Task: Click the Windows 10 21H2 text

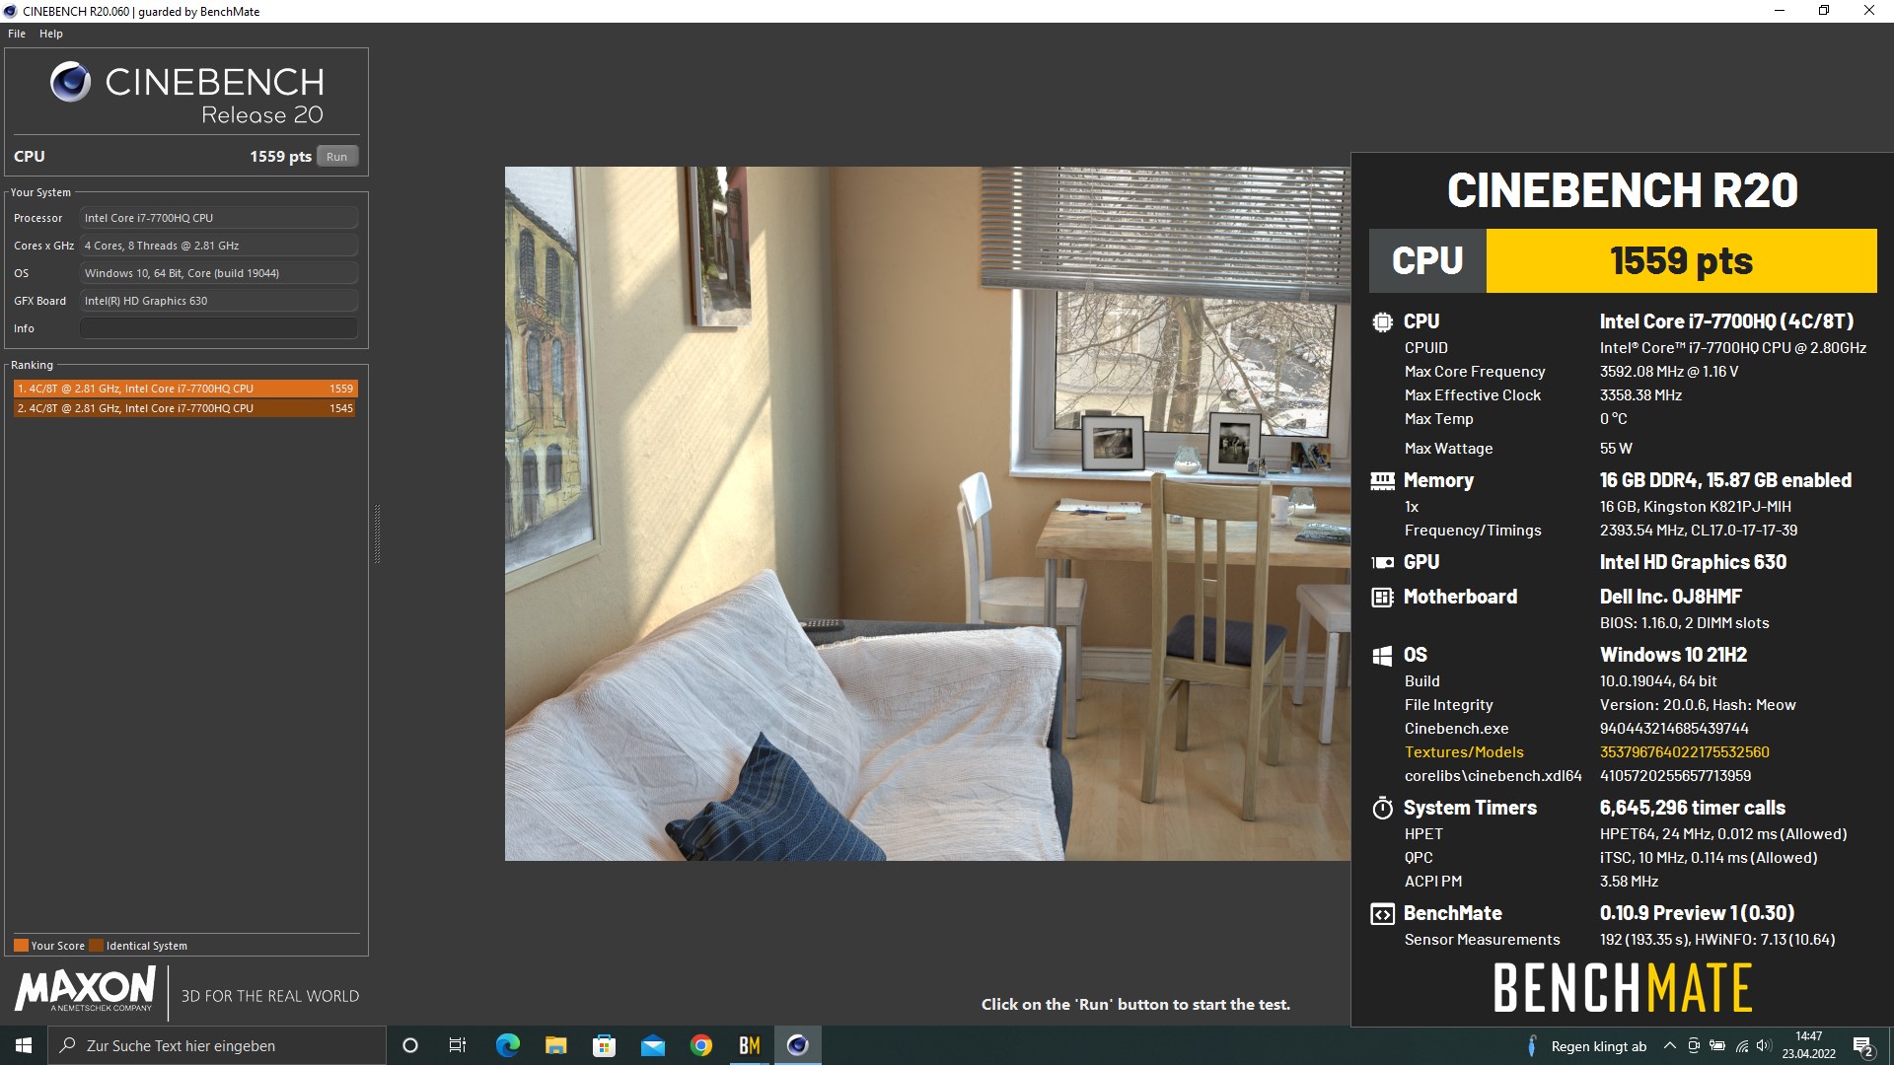Action: point(1673,655)
